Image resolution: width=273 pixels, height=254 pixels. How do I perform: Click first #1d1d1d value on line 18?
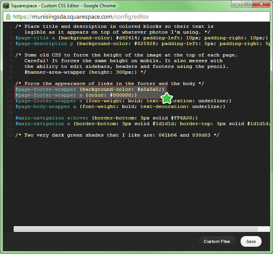(163, 124)
